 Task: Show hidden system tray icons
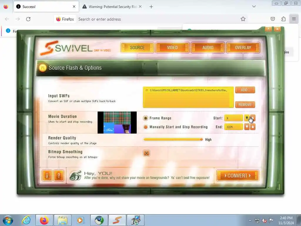(250, 221)
